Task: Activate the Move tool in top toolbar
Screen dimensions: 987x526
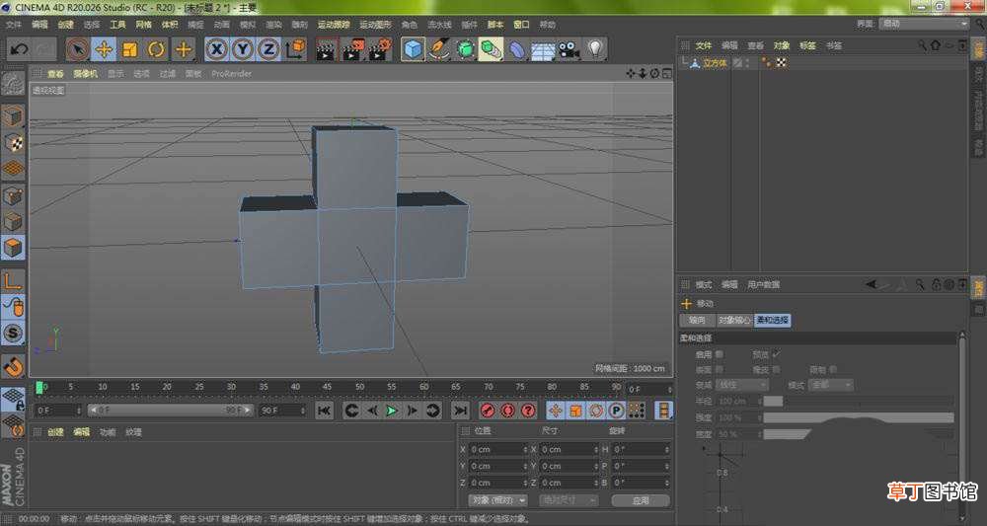Action: [x=104, y=49]
